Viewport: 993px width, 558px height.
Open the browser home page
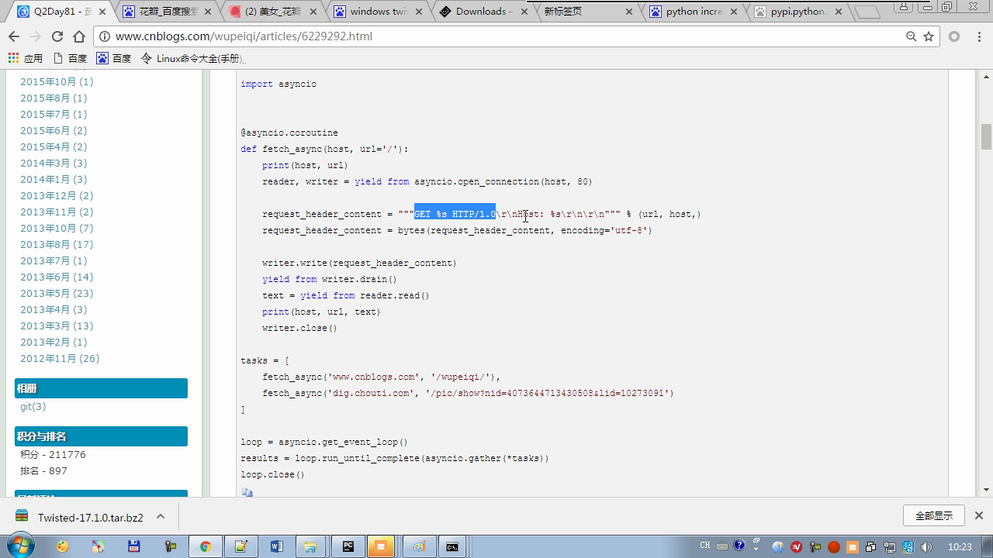(79, 36)
